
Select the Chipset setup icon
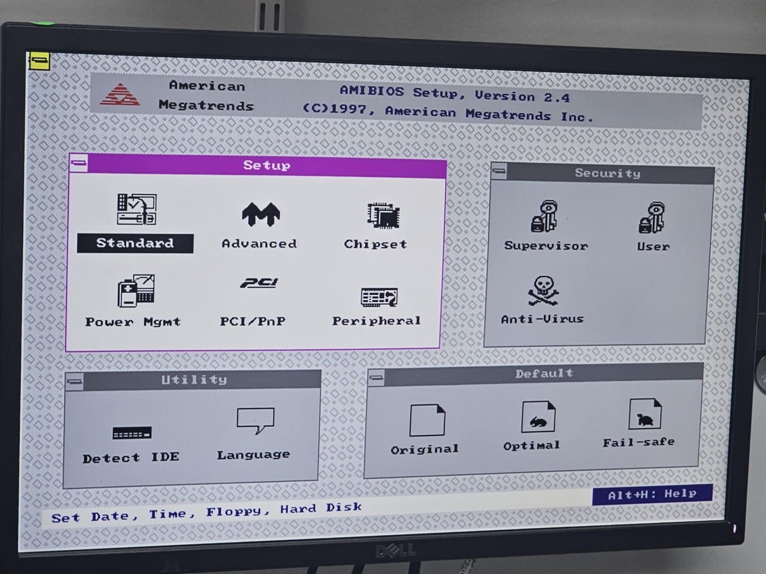click(383, 216)
